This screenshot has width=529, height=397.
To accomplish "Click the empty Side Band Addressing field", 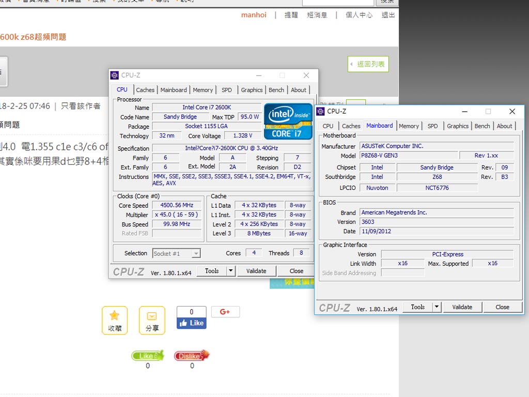I will tap(403, 273).
